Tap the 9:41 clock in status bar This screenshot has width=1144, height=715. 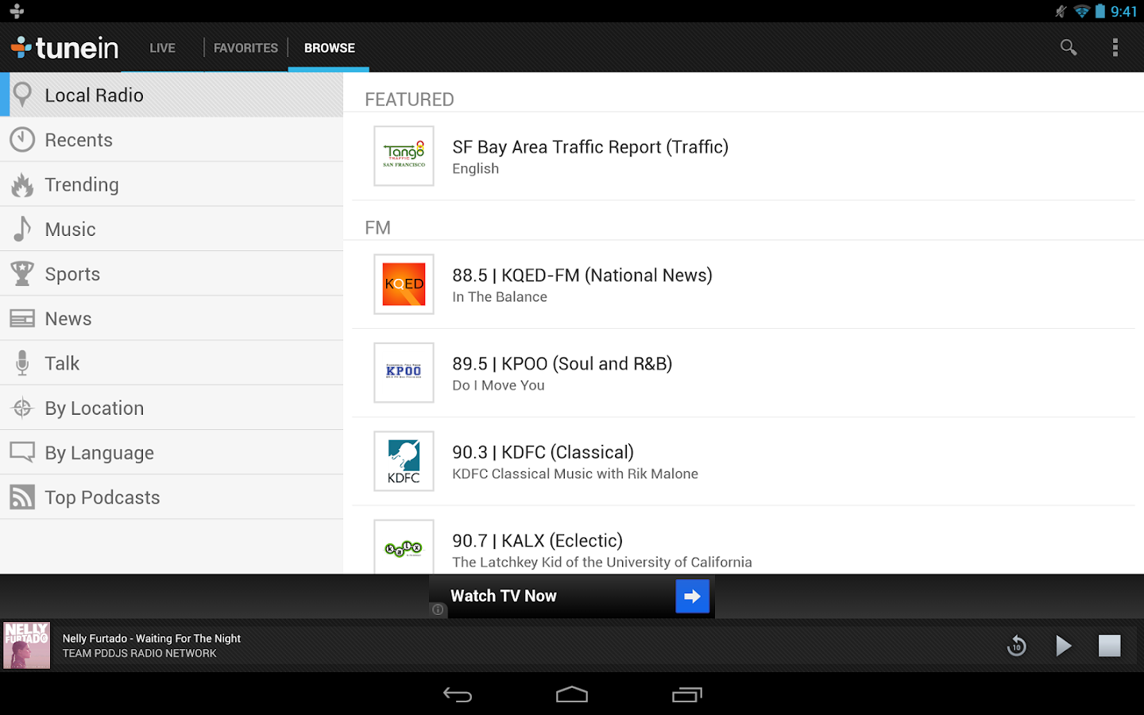tap(1124, 11)
